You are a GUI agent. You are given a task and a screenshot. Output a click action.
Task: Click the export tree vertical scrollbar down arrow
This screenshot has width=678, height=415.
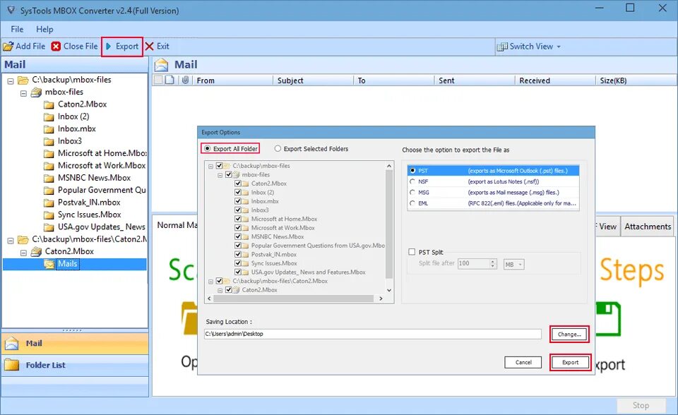388,291
